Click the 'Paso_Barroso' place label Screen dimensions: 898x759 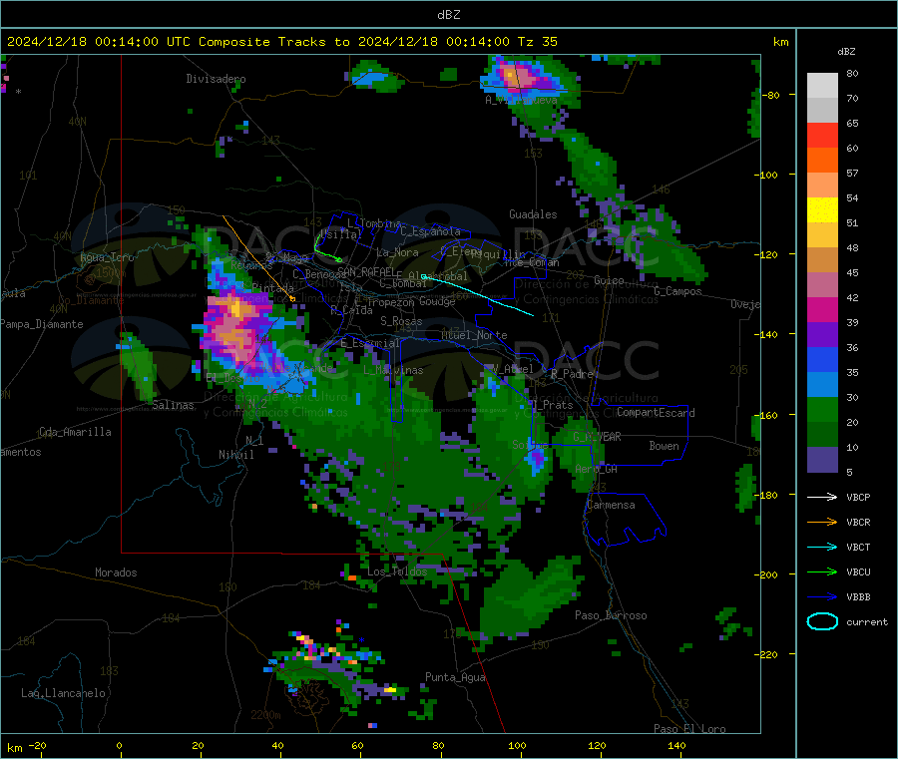point(611,616)
